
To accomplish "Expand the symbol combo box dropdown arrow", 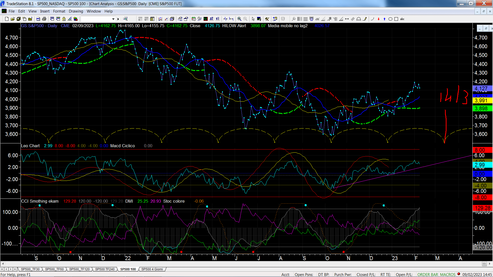I will (113, 19).
